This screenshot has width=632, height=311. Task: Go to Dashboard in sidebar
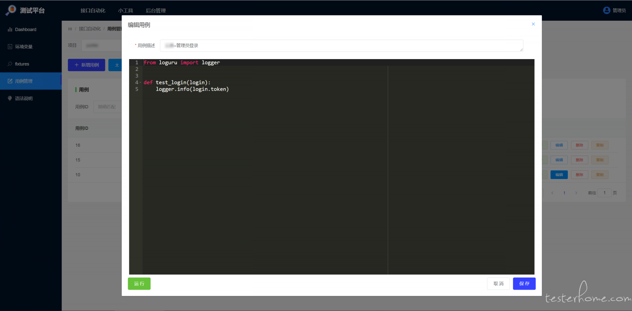click(x=31, y=30)
